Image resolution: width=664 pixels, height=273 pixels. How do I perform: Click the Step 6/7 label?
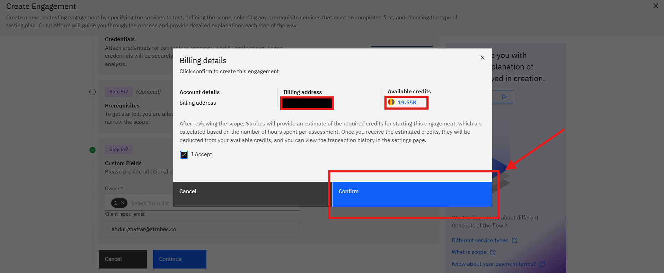pyautogui.click(x=119, y=149)
